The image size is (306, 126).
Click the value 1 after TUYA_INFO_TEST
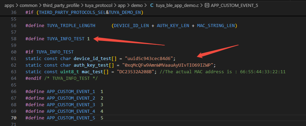89,39
